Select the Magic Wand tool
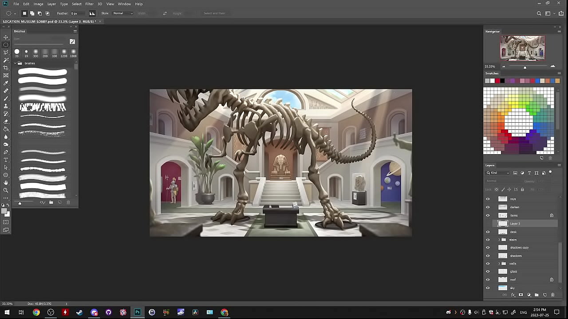 coord(6,60)
